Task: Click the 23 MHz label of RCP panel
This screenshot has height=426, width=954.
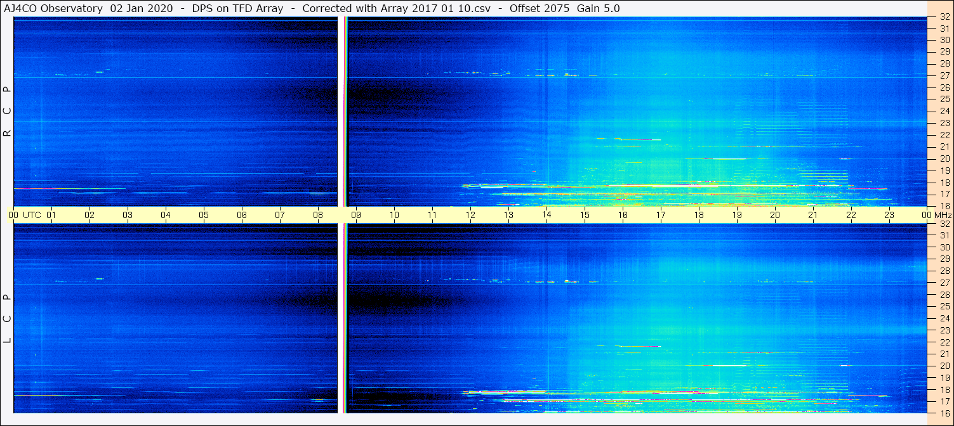Action: point(944,123)
